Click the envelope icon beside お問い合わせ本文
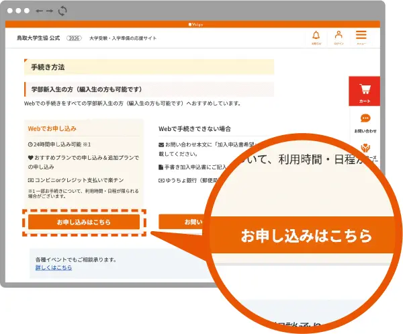The width and height of the screenshot is (403, 334). click(161, 144)
